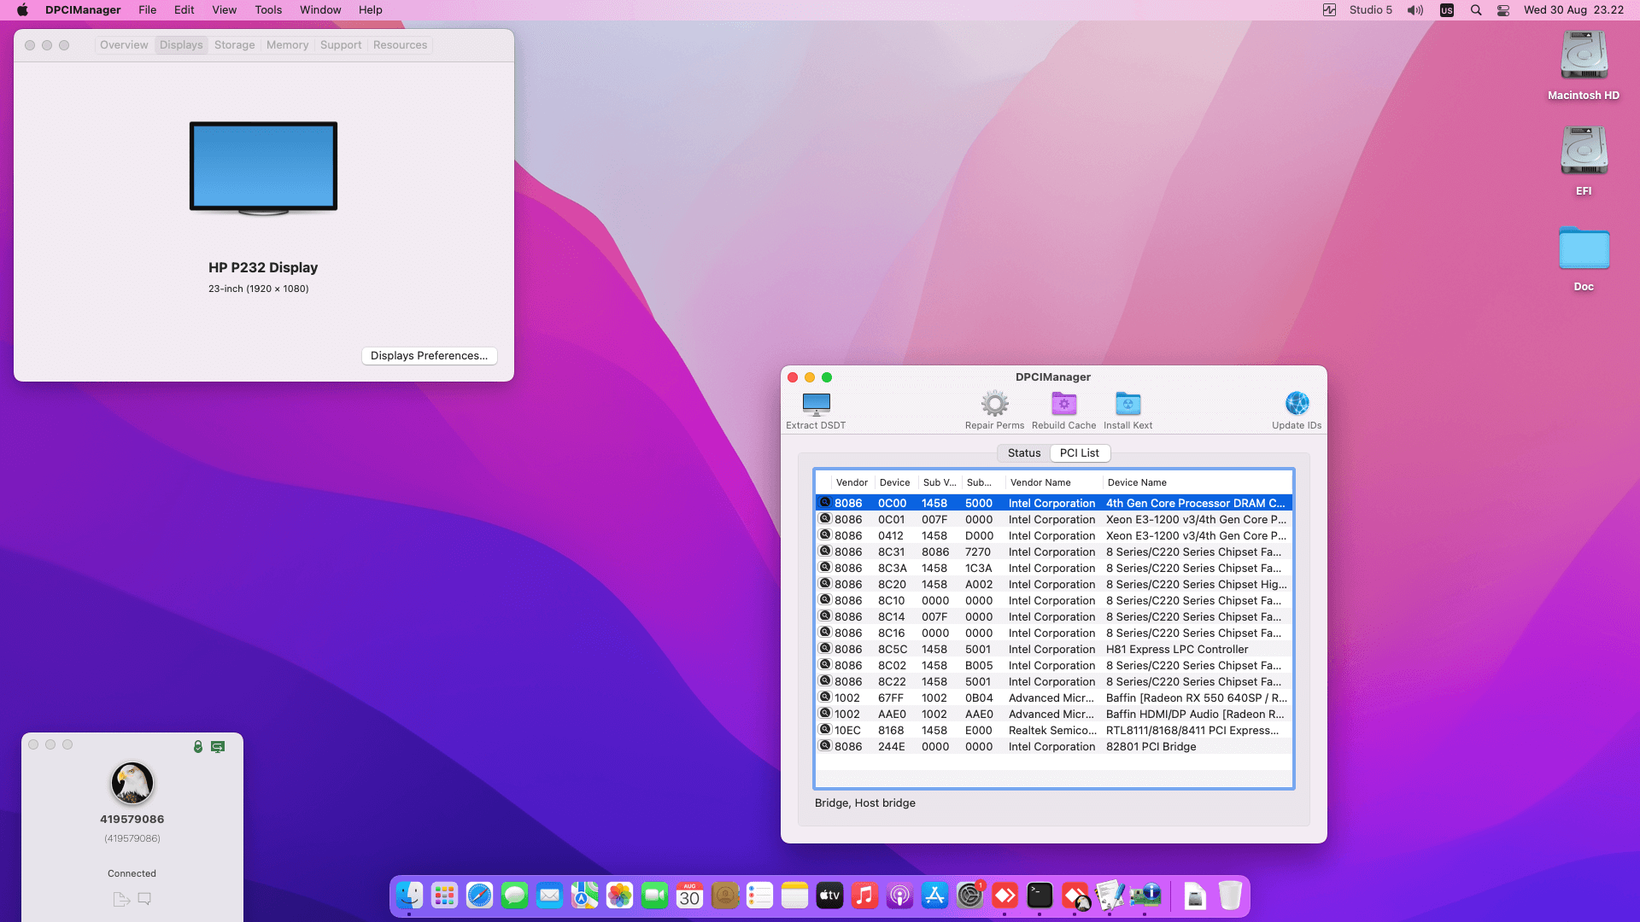Select the Macintosh HD desktop drive
The height and width of the screenshot is (922, 1640).
coord(1584,66)
